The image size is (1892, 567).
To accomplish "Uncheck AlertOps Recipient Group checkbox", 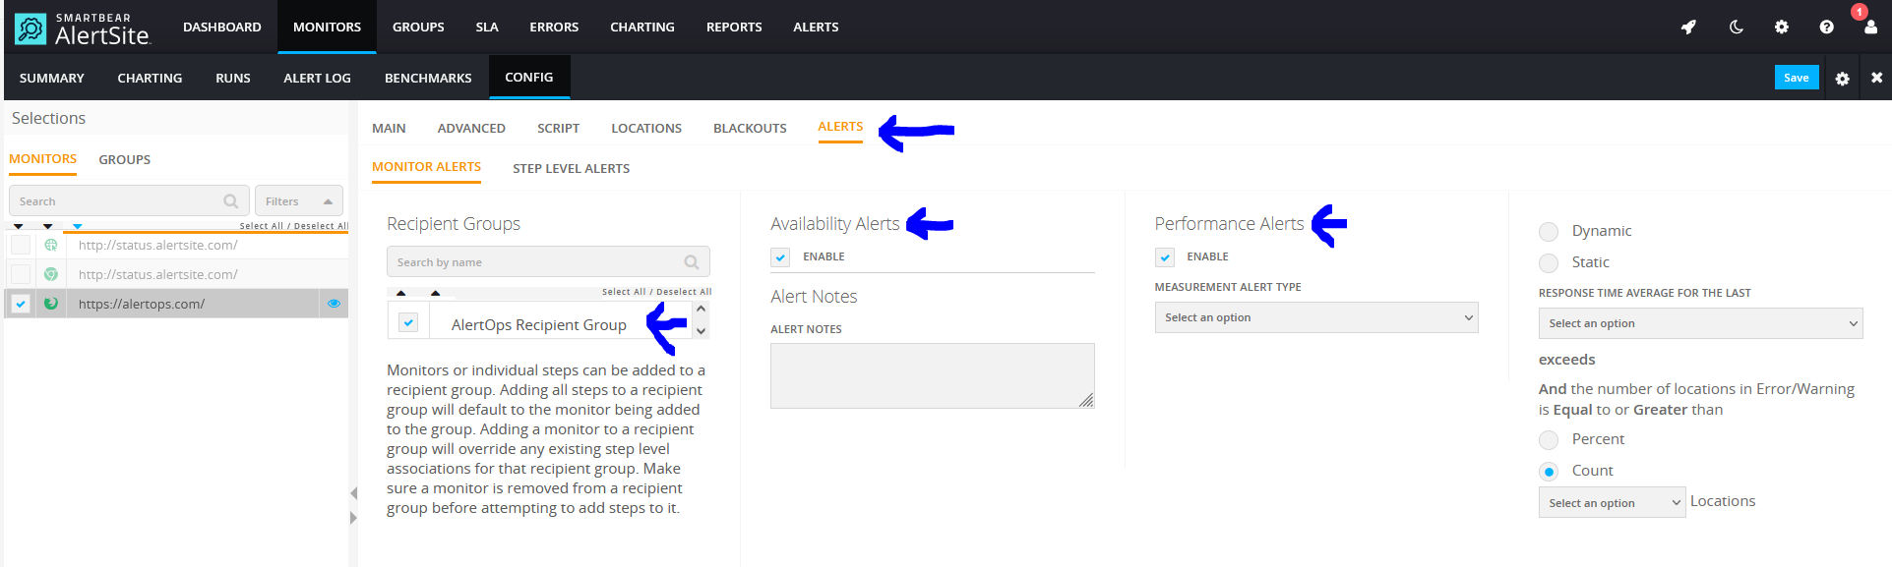I will click(x=408, y=322).
